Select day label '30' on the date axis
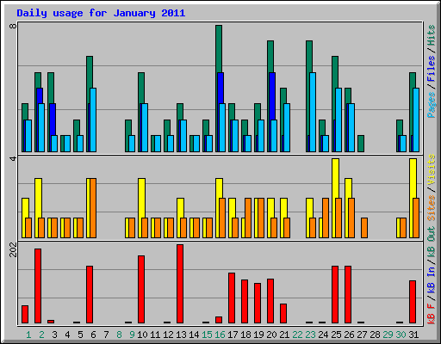The height and width of the screenshot is (344, 441). pos(401,335)
